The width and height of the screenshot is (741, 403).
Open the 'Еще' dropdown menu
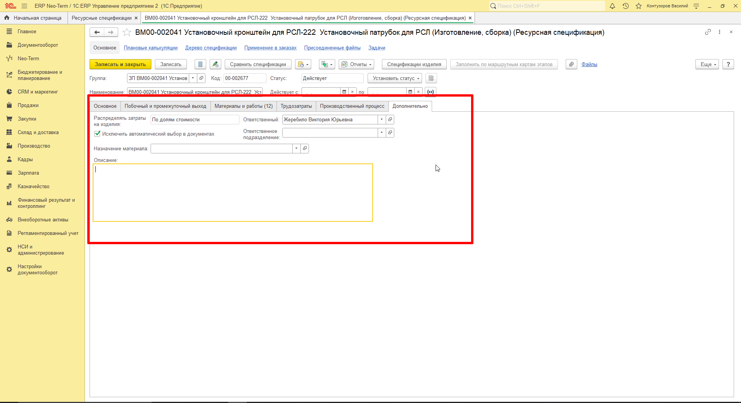tap(707, 64)
